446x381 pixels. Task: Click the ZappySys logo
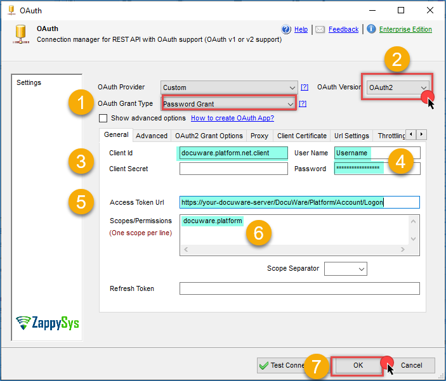pyautogui.click(x=48, y=322)
